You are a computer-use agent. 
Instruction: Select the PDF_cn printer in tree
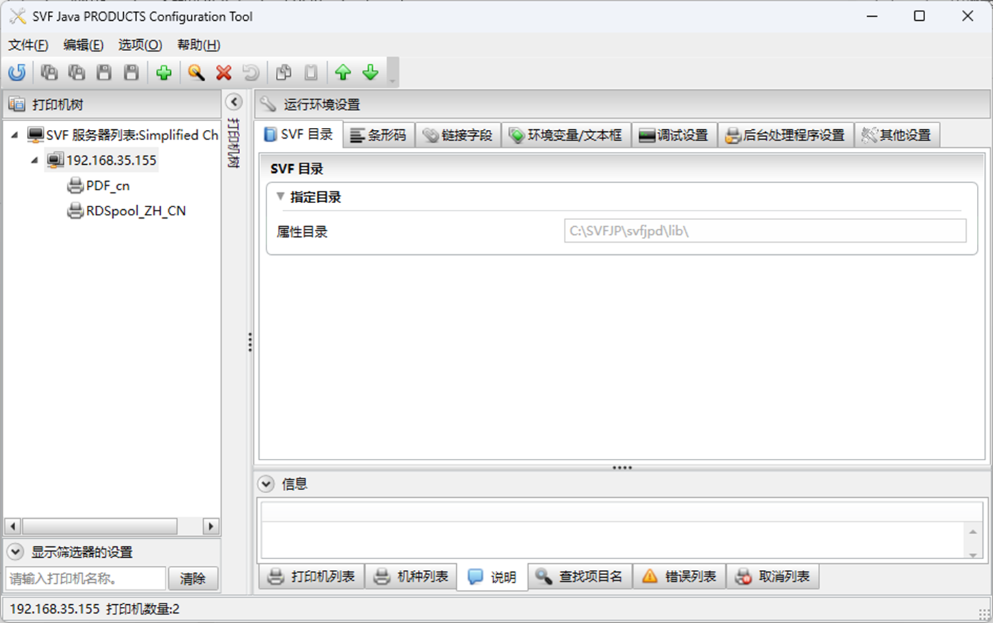(108, 186)
